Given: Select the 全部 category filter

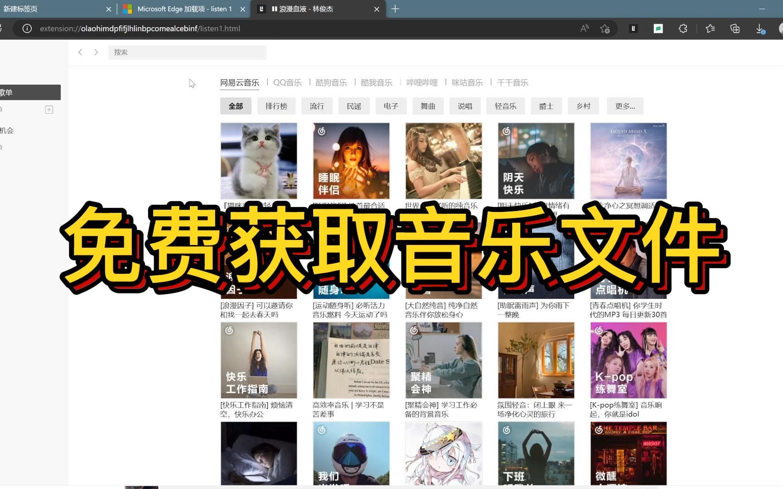Looking at the screenshot, I should point(236,106).
